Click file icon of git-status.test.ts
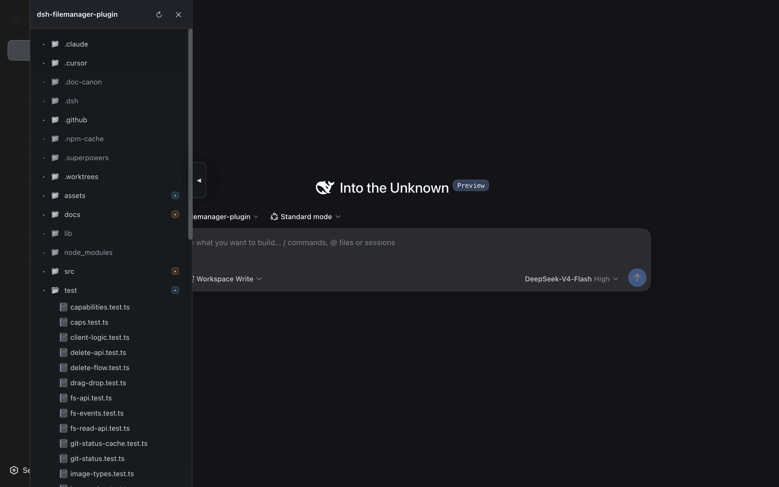779x487 pixels. (63, 458)
